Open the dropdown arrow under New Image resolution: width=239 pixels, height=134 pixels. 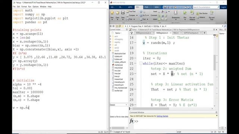pyautogui.click(x=112, y=20)
